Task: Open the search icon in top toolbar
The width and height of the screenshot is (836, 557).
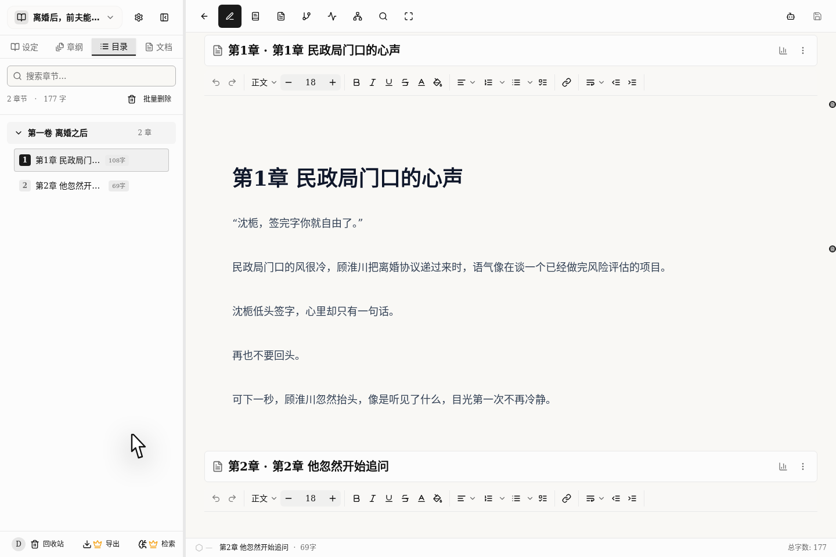Action: click(x=383, y=16)
